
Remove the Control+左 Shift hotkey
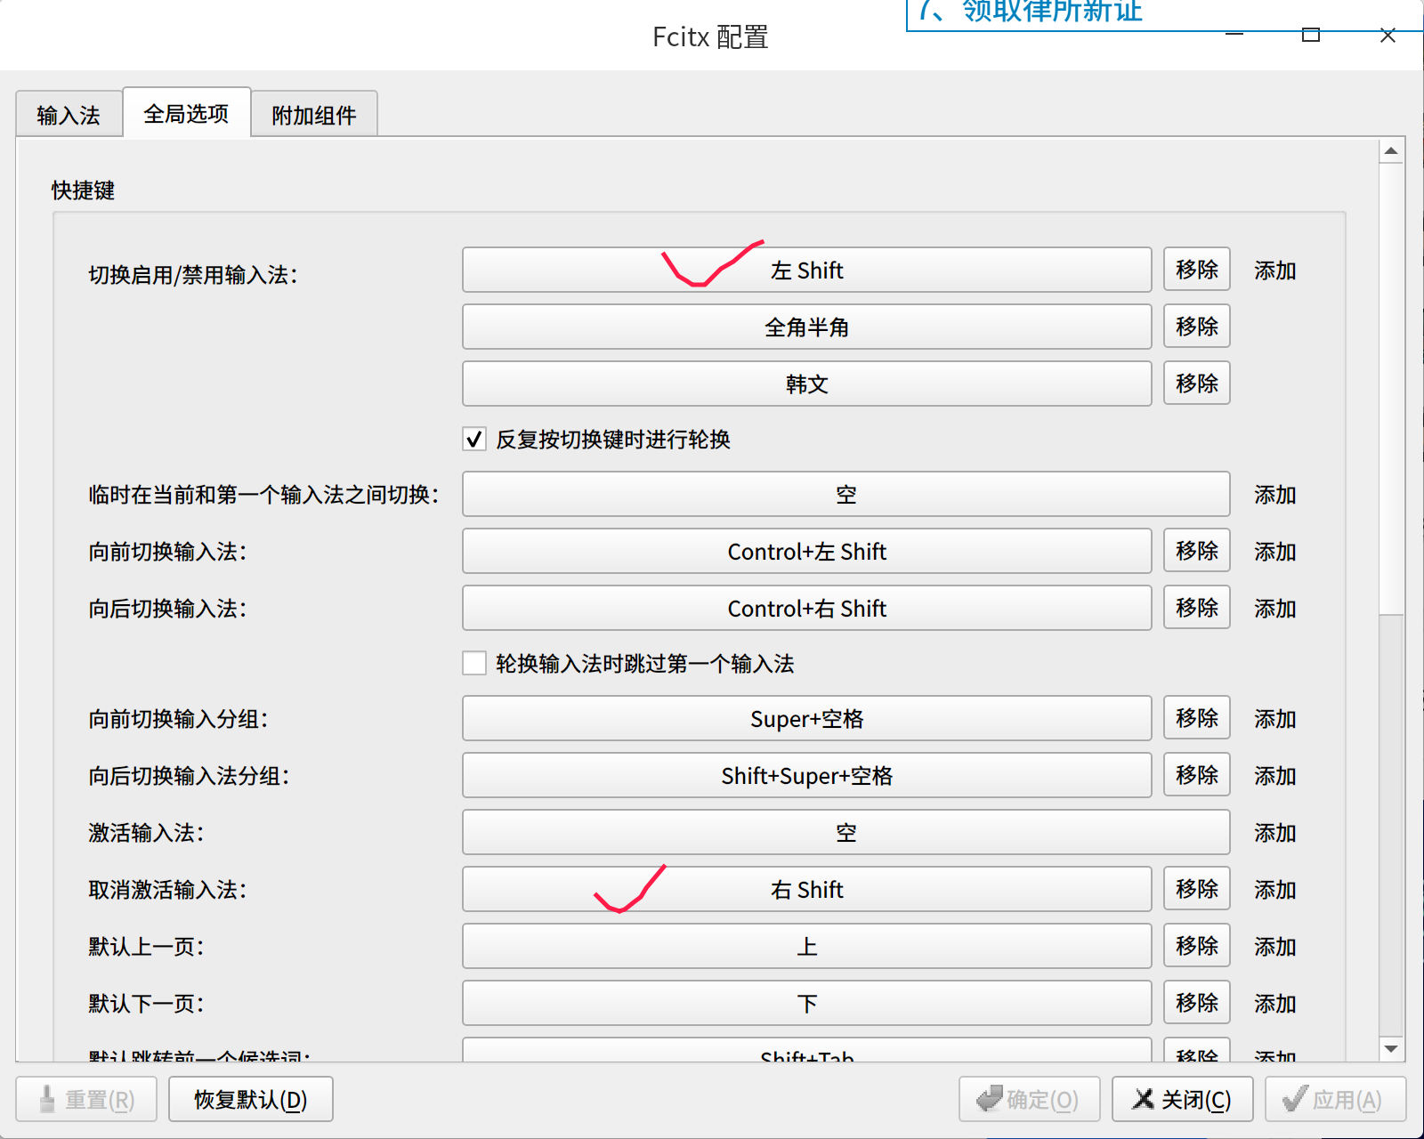tap(1197, 551)
